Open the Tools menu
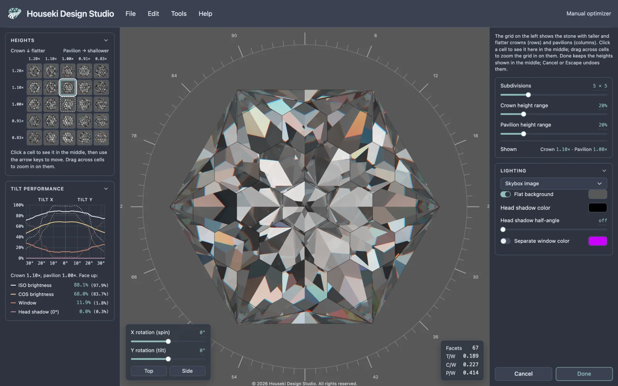 click(179, 14)
